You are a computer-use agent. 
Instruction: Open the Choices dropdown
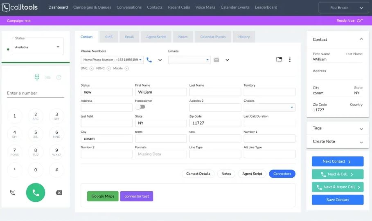[270, 107]
